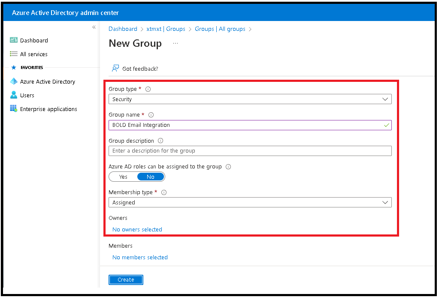439x297 pixels.
Task: Click the star icon next to FAVORITES
Action: 13,67
